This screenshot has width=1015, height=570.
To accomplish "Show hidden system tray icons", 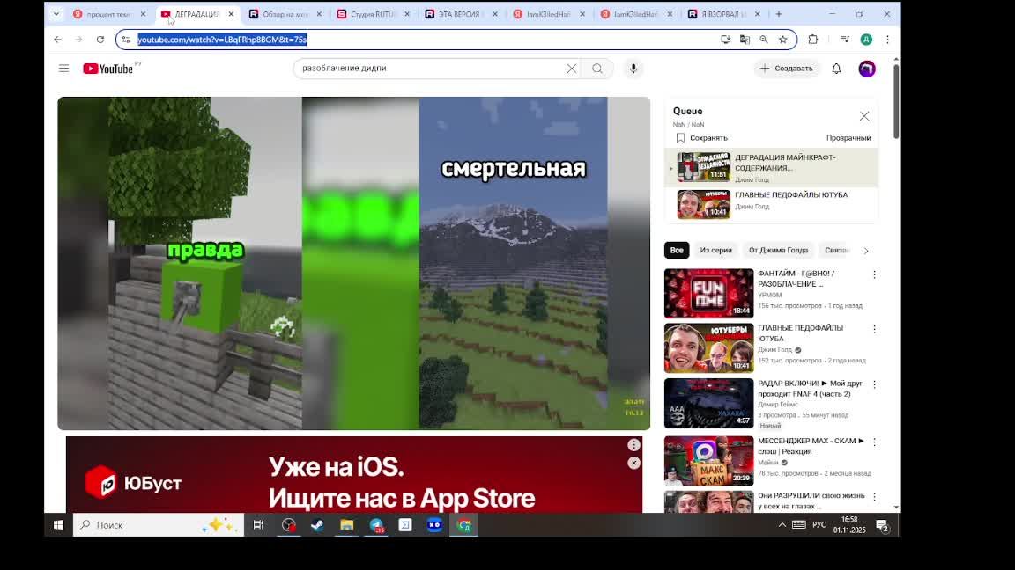I will 782,525.
